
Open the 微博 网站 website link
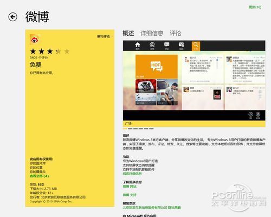130,187
